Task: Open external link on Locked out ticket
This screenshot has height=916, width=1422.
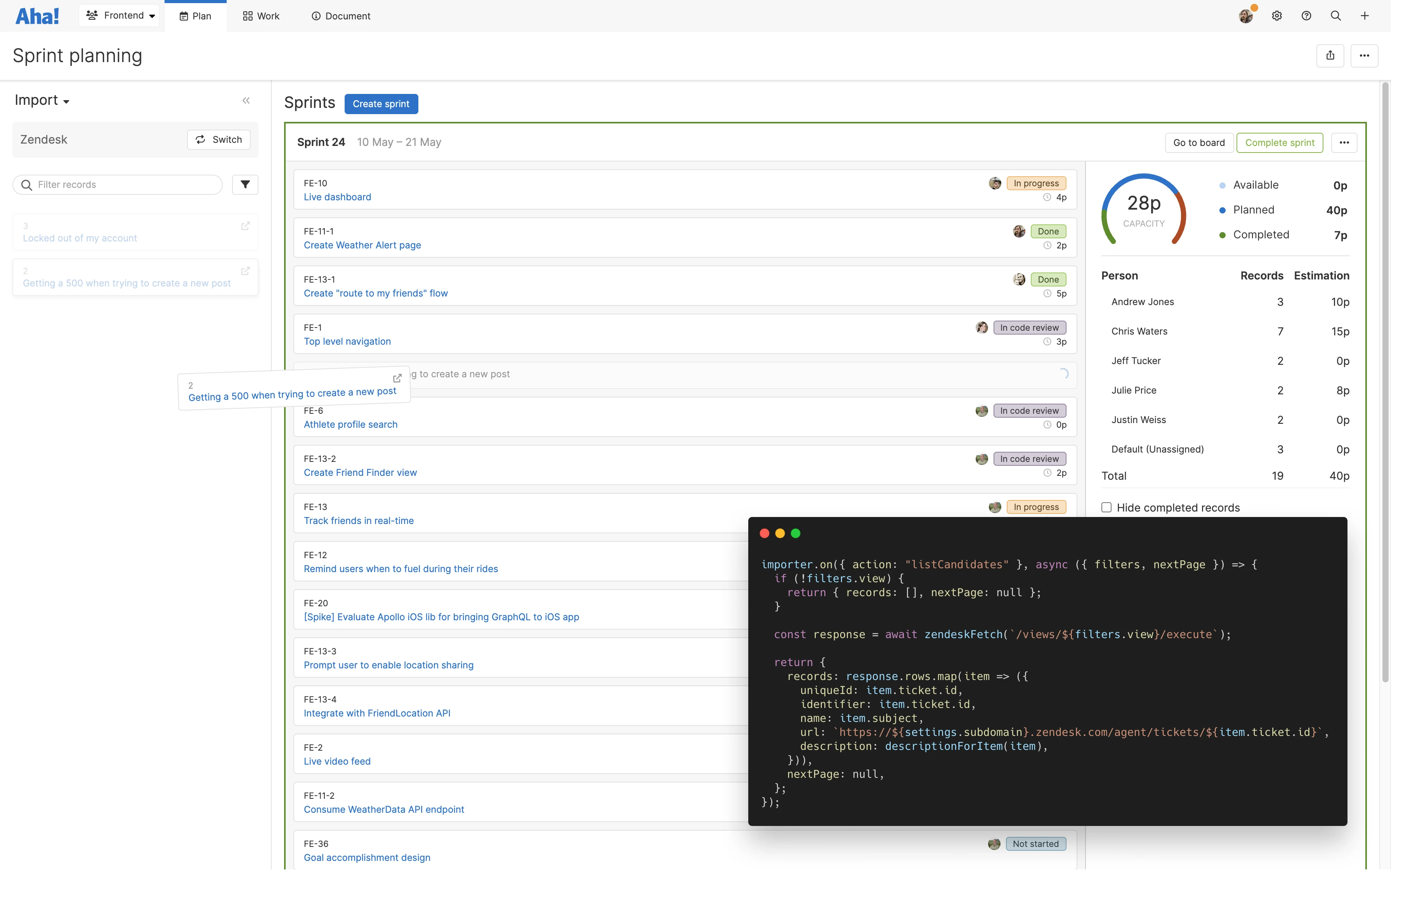Action: [x=245, y=226]
